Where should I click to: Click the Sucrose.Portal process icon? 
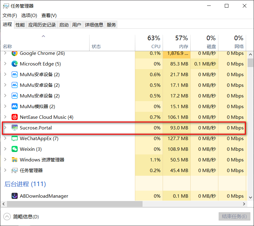tap(15, 128)
